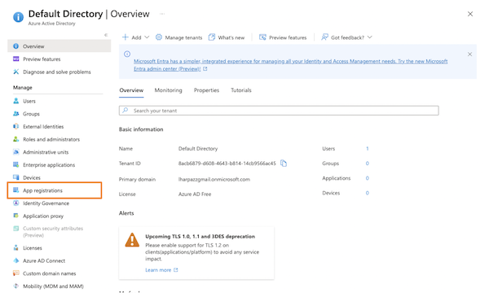The width and height of the screenshot is (489, 301).
Task: Click the What's new external link icon
Action: coord(212,37)
